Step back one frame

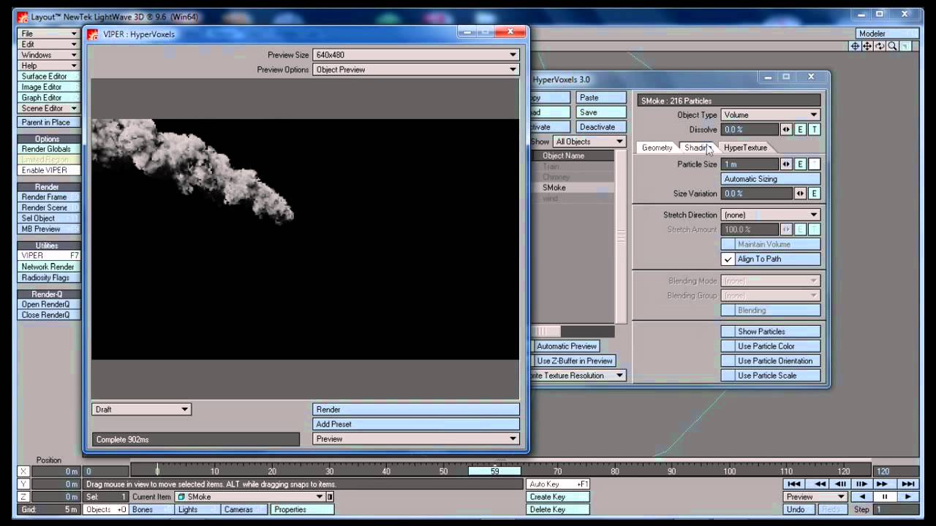(840, 484)
